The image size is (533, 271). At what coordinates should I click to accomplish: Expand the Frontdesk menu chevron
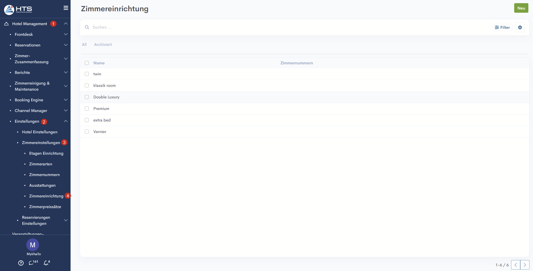[66, 34]
